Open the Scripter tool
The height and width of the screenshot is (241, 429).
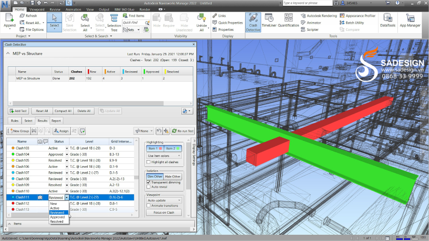(310, 29)
